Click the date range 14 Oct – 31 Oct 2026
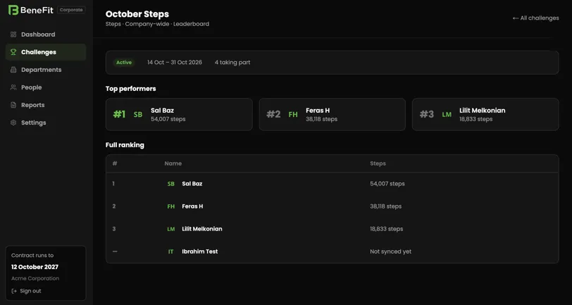Viewport: 572px width, 305px height. tap(175, 63)
